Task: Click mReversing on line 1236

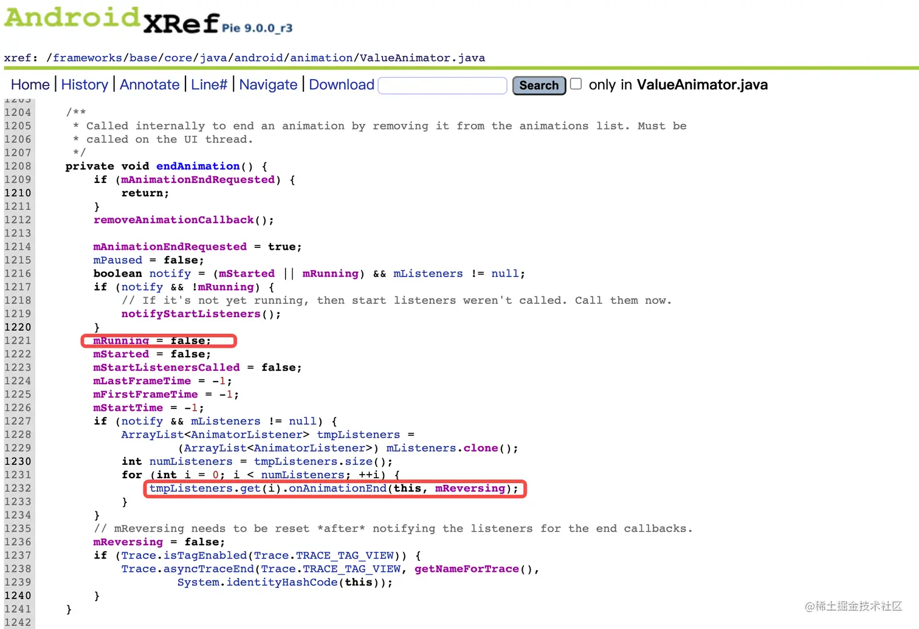Action: click(128, 541)
